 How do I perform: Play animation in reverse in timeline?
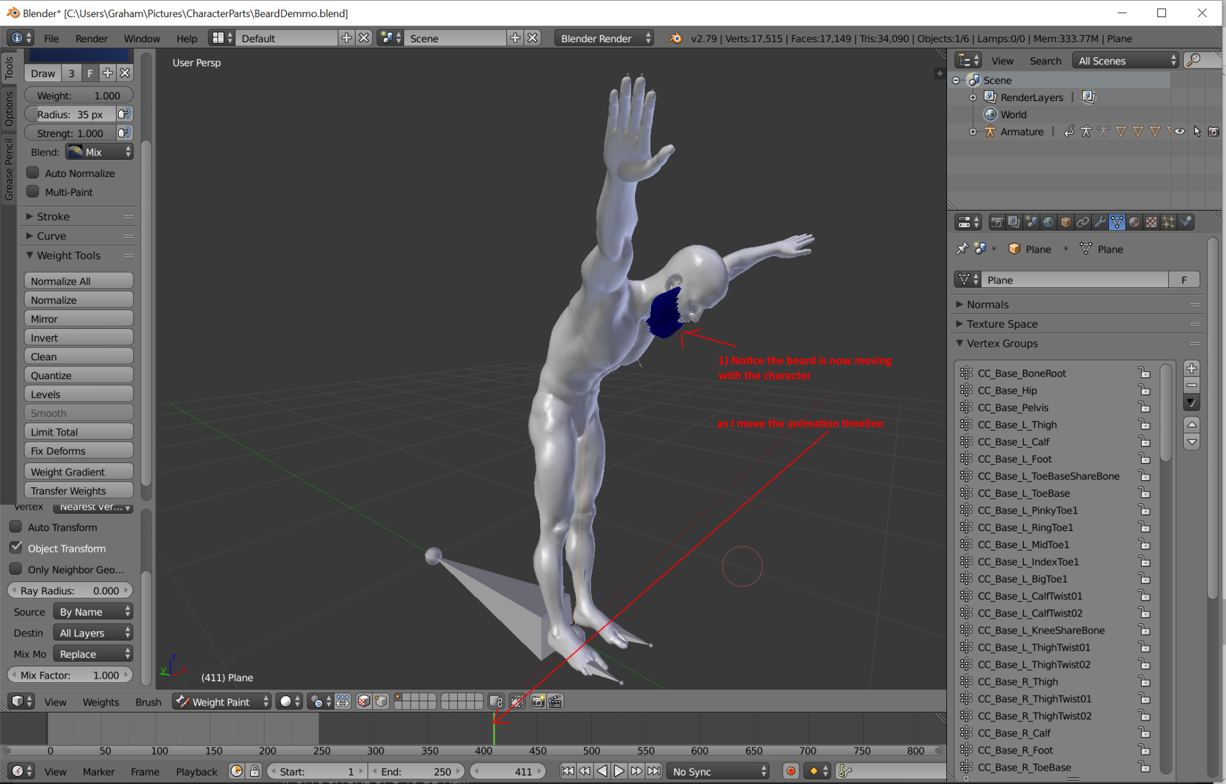[602, 771]
